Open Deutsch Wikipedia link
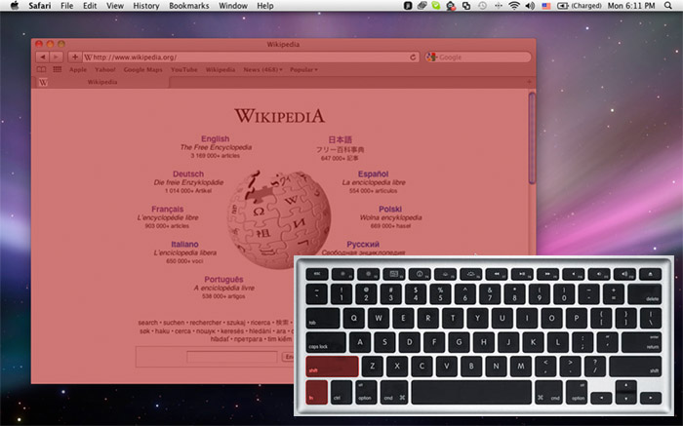This screenshot has width=683, height=426. click(188, 174)
